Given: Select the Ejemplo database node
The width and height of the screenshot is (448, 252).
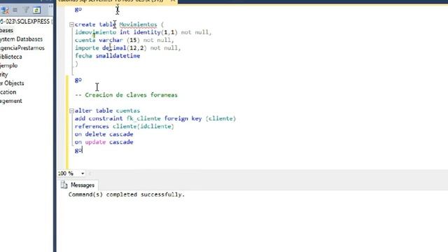Looking at the screenshot, I should pos(9,66).
